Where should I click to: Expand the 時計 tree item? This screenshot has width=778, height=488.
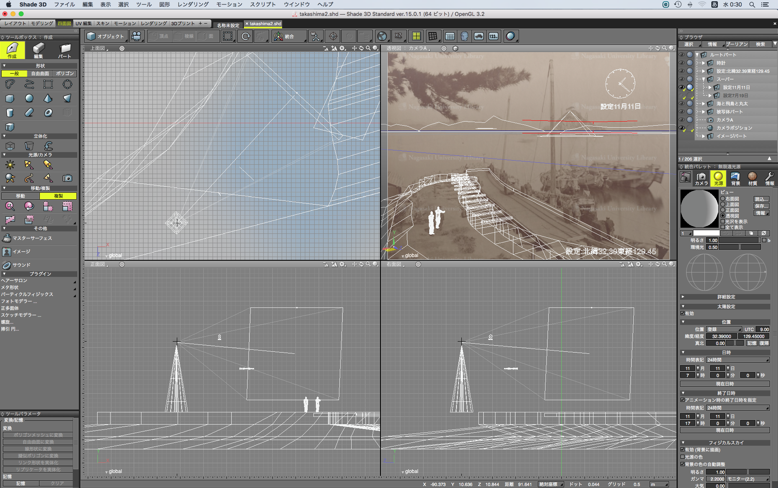click(x=704, y=63)
